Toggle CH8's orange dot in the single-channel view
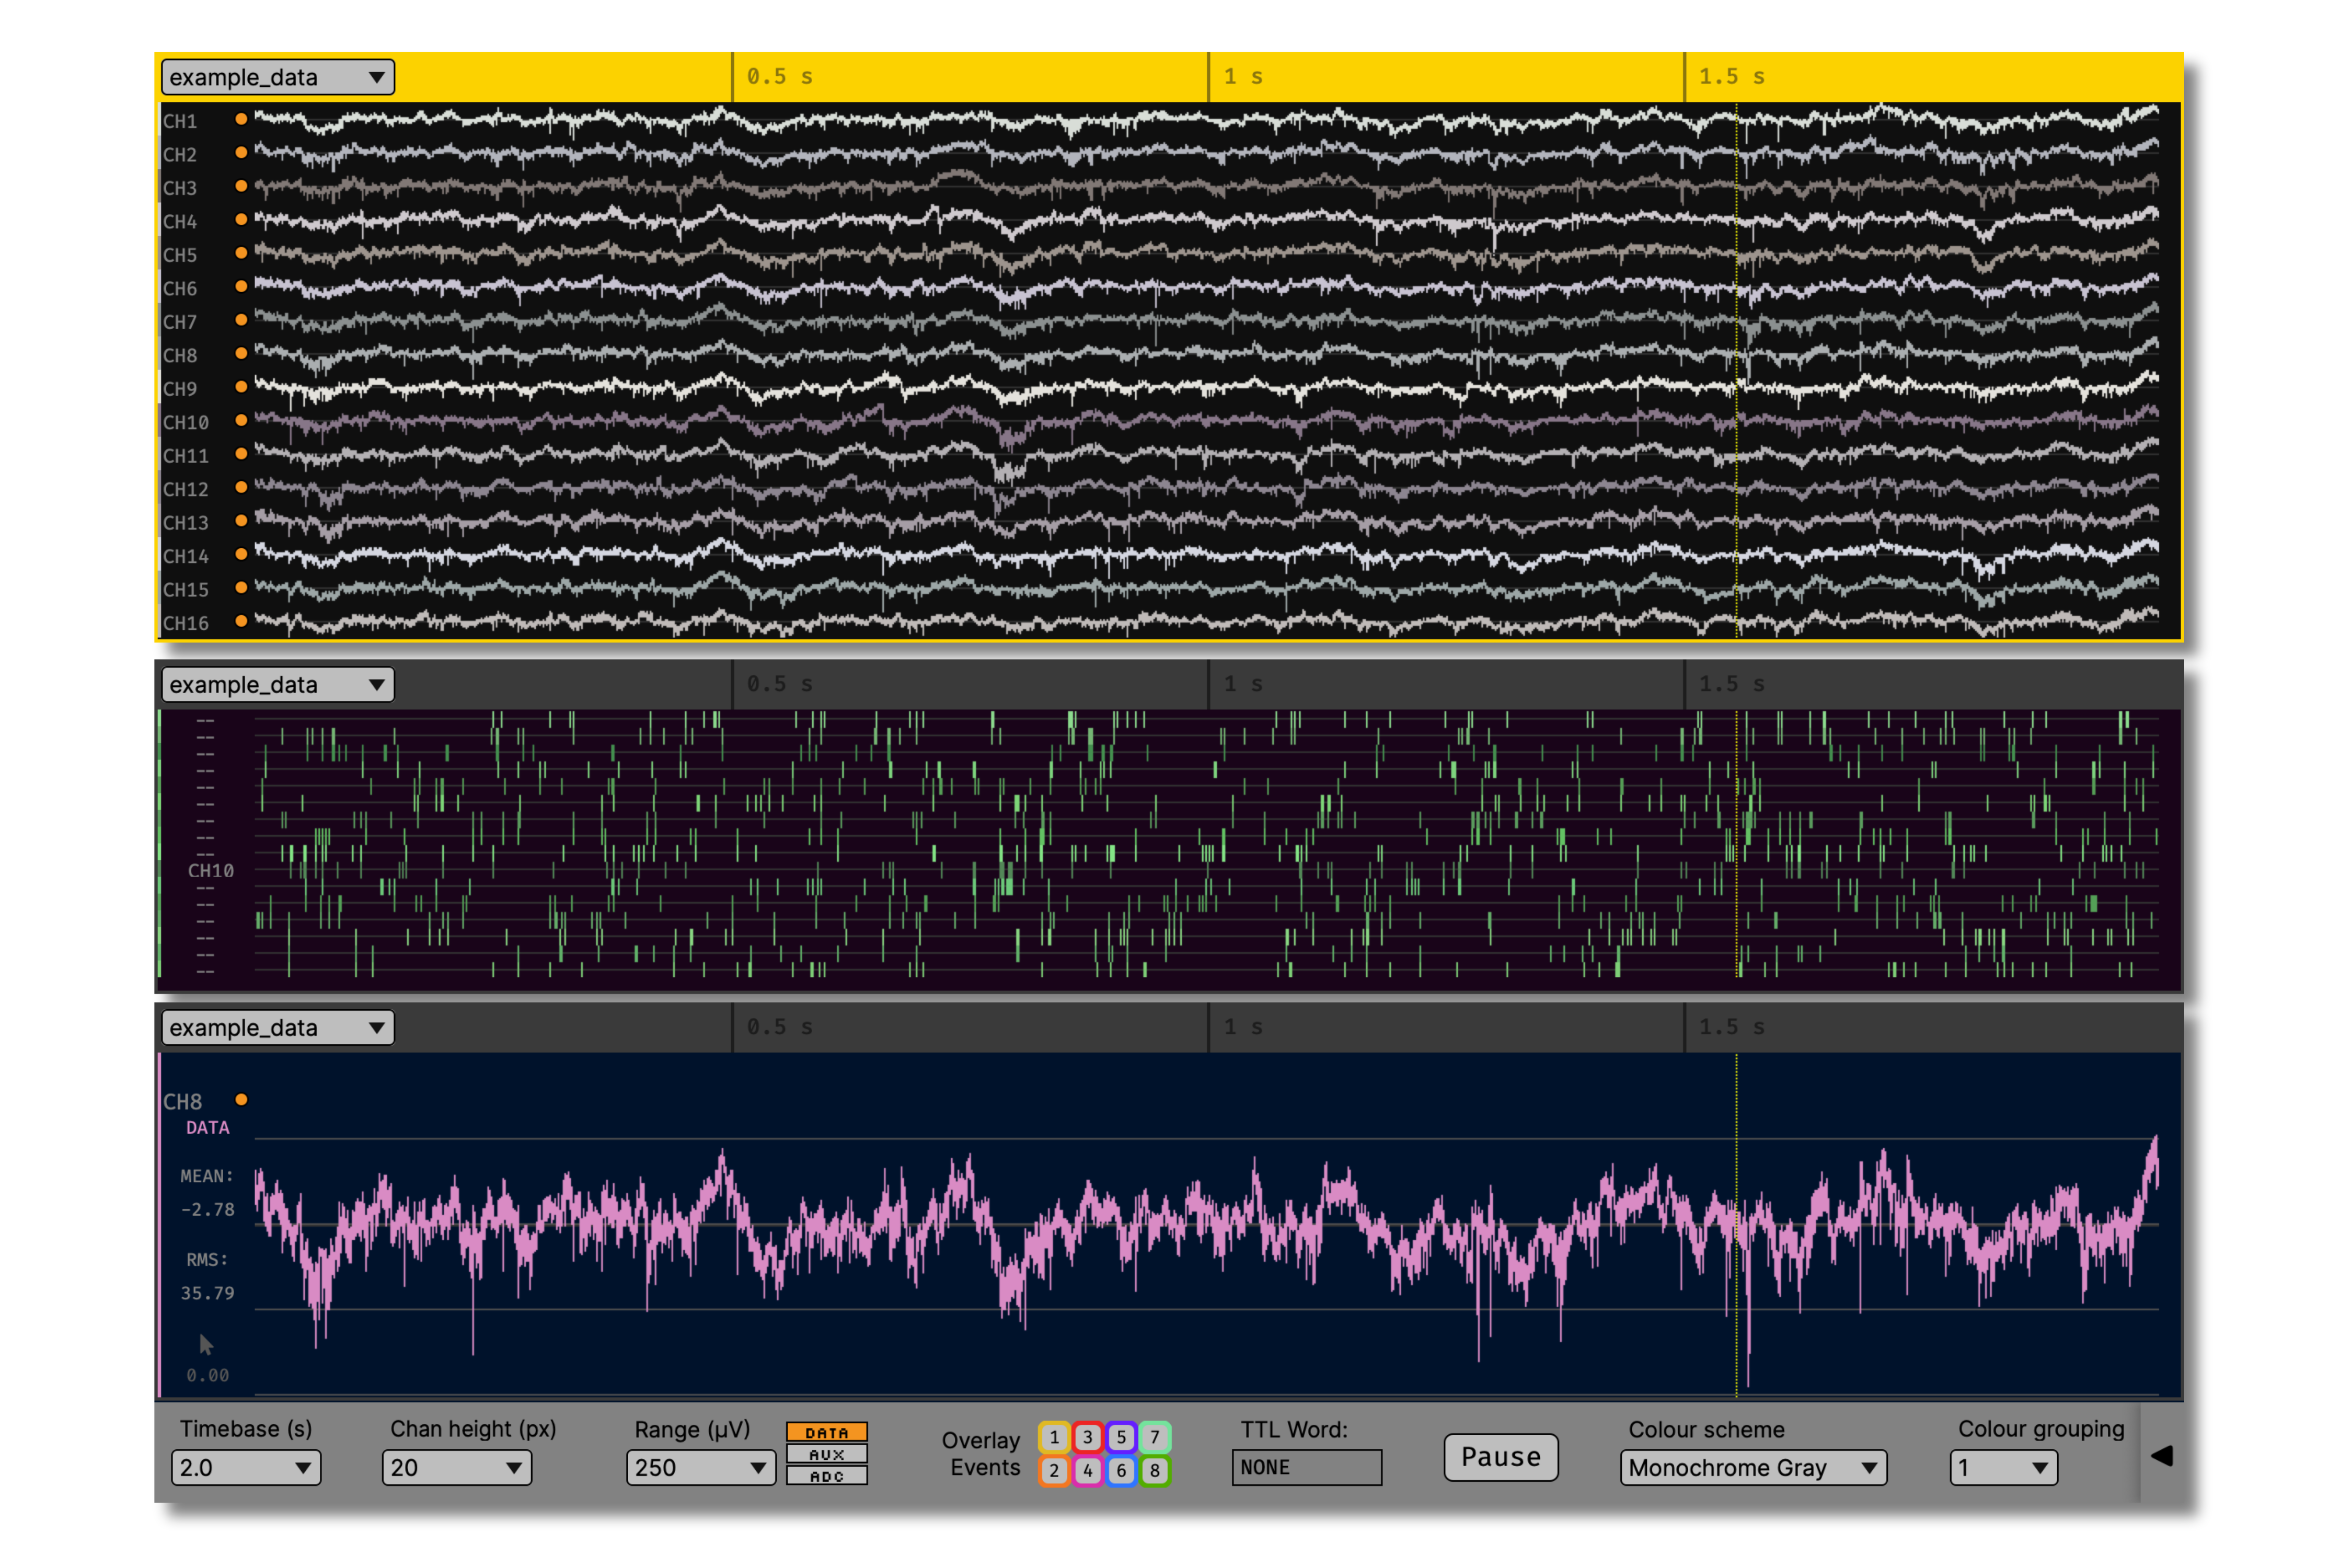This screenshot has width=2352, height=1568. tap(242, 1100)
